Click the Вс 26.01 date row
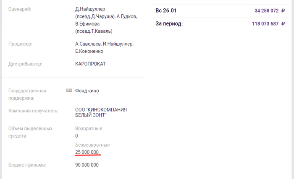Viewport: 294px width, 179px height. tap(166, 10)
